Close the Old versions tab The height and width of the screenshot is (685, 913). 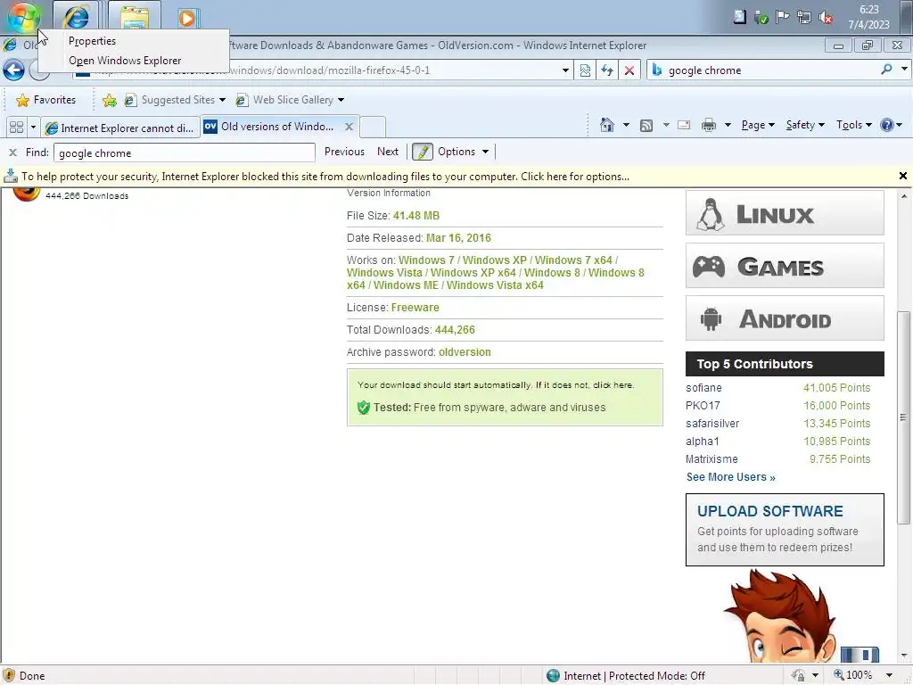click(x=349, y=127)
